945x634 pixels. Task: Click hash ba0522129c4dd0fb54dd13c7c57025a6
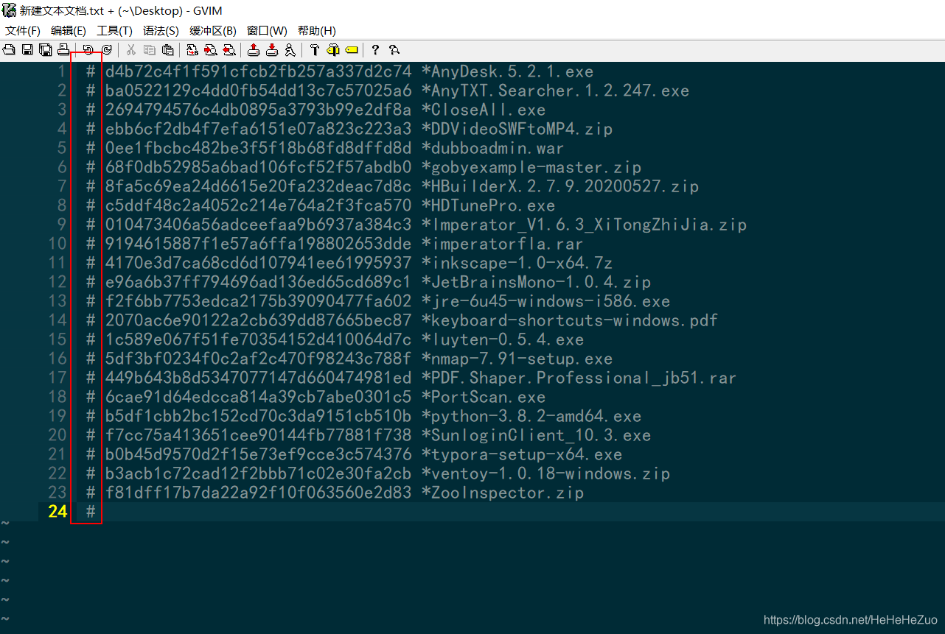pos(258,91)
